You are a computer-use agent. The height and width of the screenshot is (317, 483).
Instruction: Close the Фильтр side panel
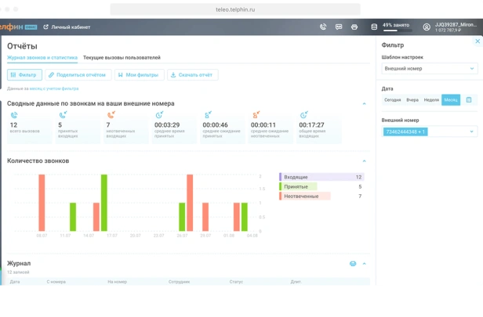(x=478, y=41)
